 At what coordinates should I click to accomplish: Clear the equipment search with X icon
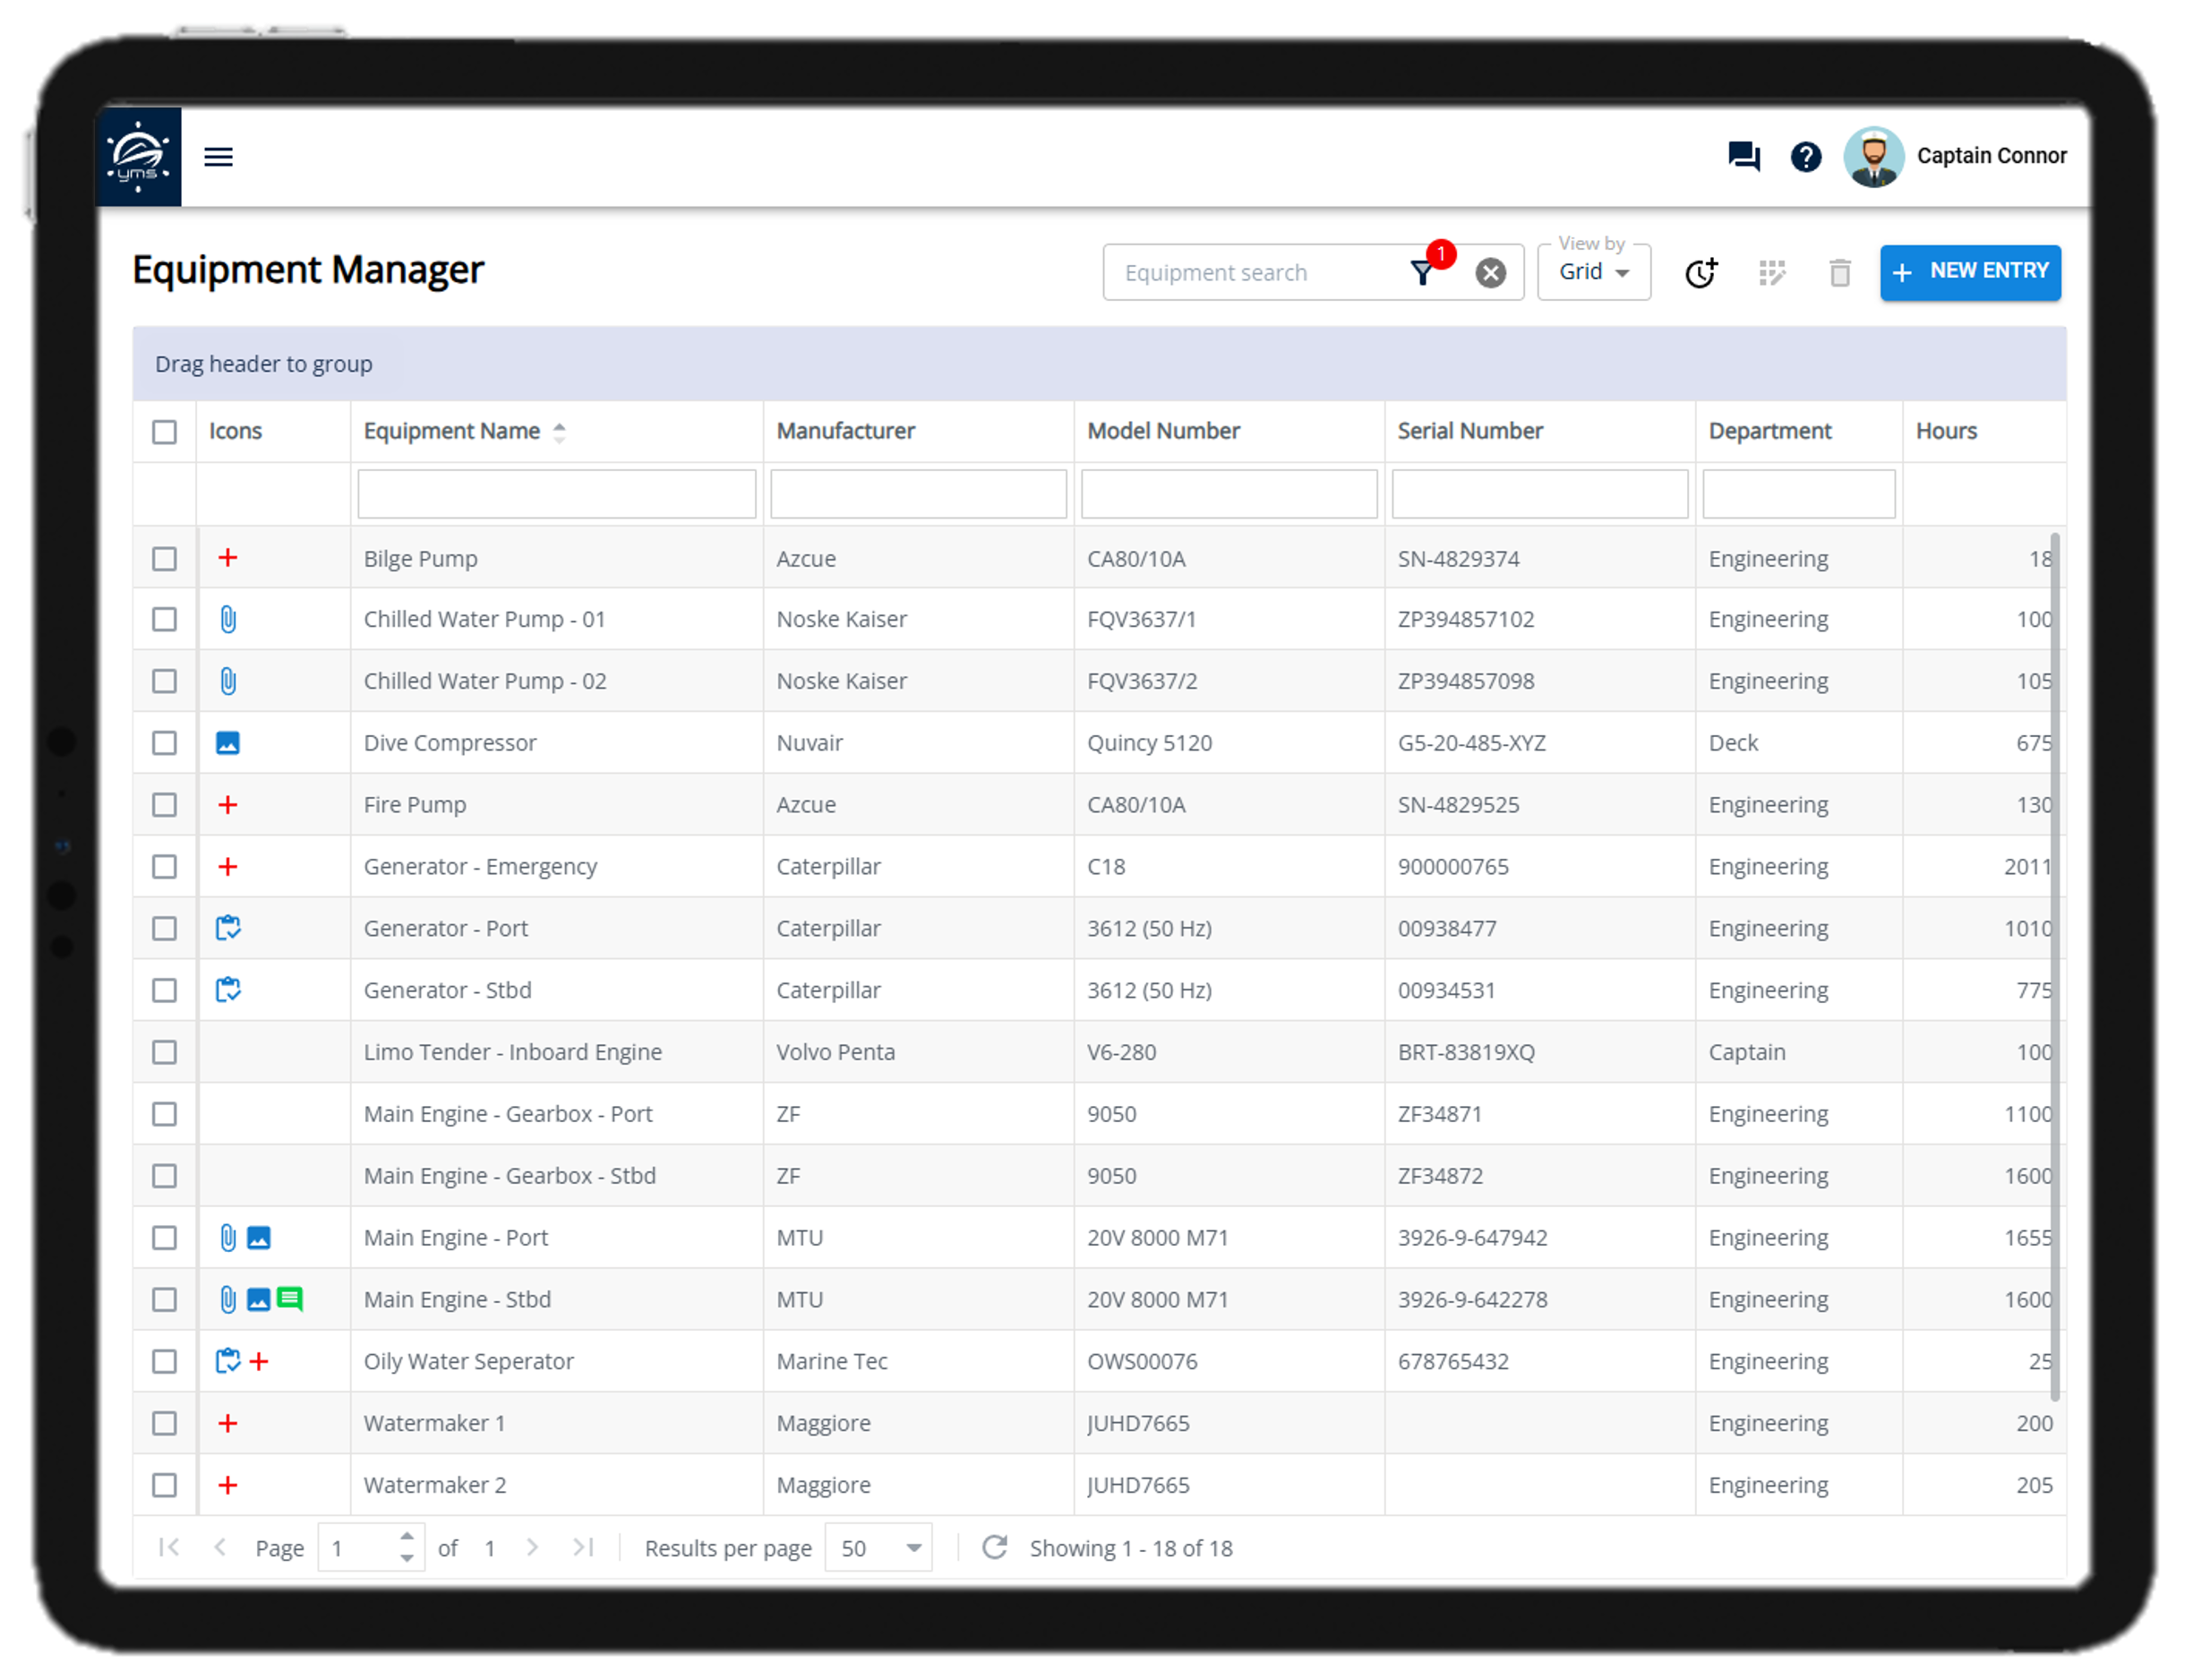point(1490,273)
